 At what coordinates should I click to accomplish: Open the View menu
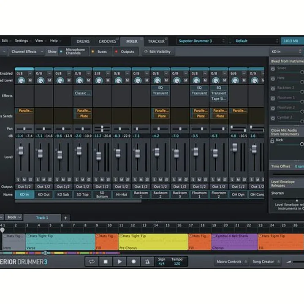39,41
